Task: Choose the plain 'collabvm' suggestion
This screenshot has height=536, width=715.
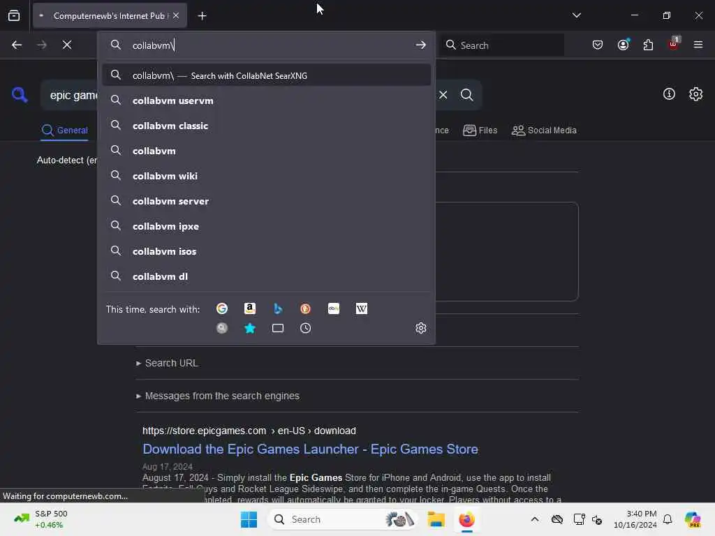Action: pos(267,151)
